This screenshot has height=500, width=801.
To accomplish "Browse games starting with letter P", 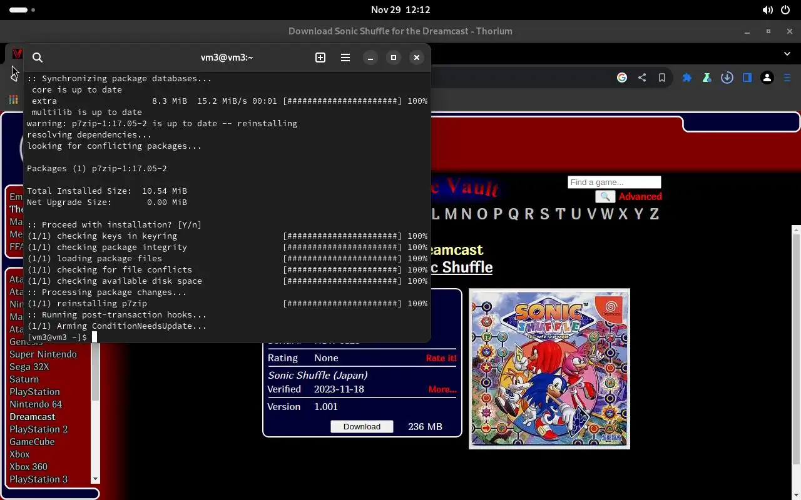I will 498,214.
